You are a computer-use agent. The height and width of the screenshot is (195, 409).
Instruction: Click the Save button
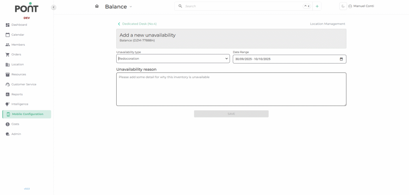(231, 114)
